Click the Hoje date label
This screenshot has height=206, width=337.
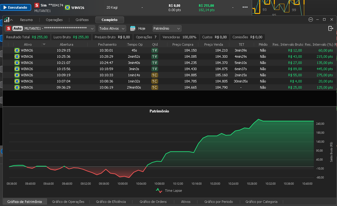coord(142,28)
